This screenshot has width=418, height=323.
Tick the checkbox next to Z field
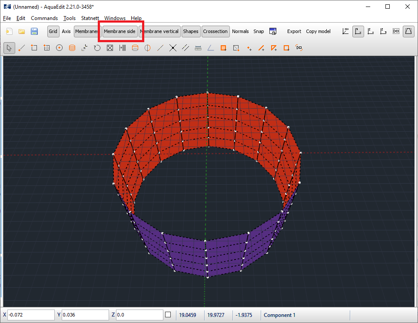click(168, 315)
